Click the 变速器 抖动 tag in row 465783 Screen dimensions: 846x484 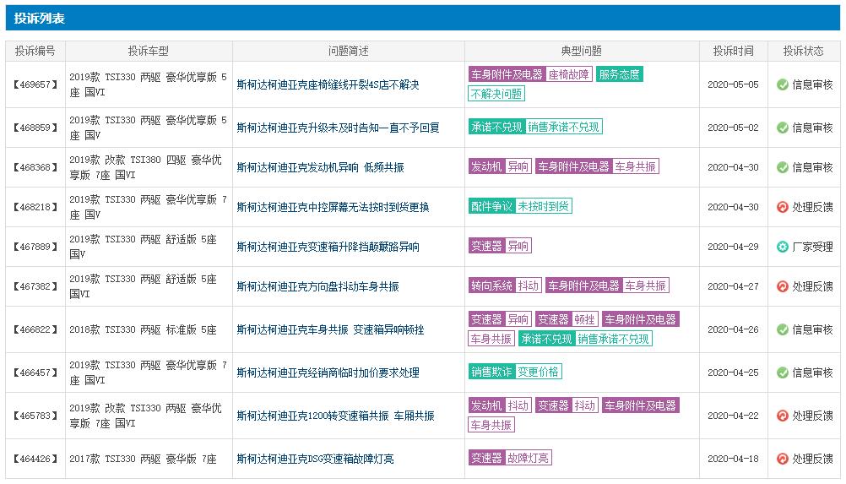[567, 405]
